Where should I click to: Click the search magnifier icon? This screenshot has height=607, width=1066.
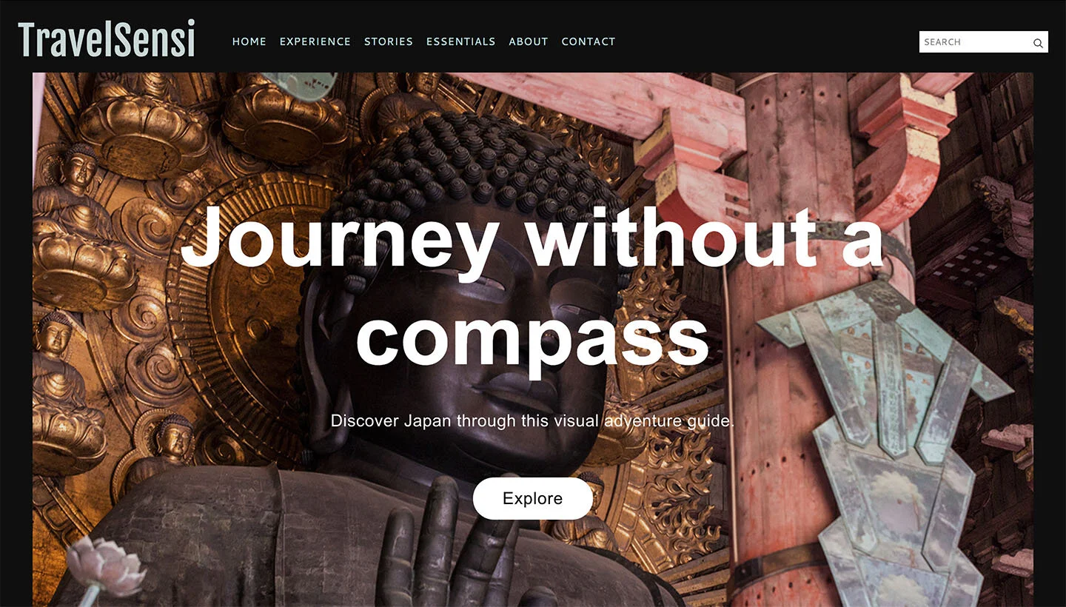coord(1038,43)
